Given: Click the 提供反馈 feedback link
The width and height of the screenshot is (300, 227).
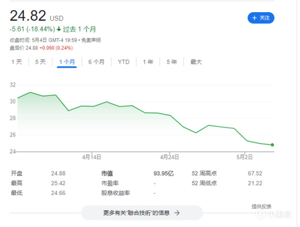Looking at the screenshot, I should click(x=261, y=206).
